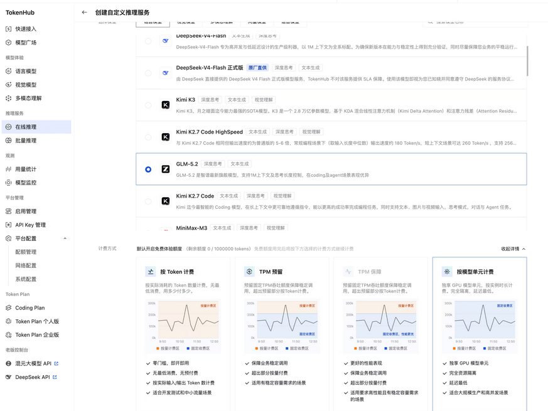Click the Kimi K3 model logo
The image size is (548, 411).
(166, 105)
